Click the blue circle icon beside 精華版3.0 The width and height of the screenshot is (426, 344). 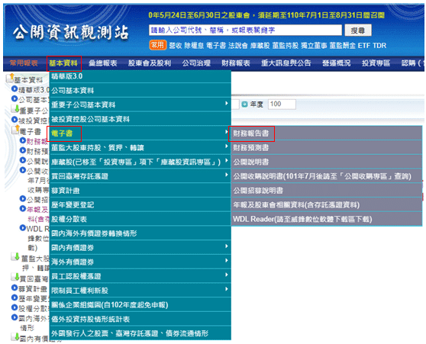coord(15,88)
